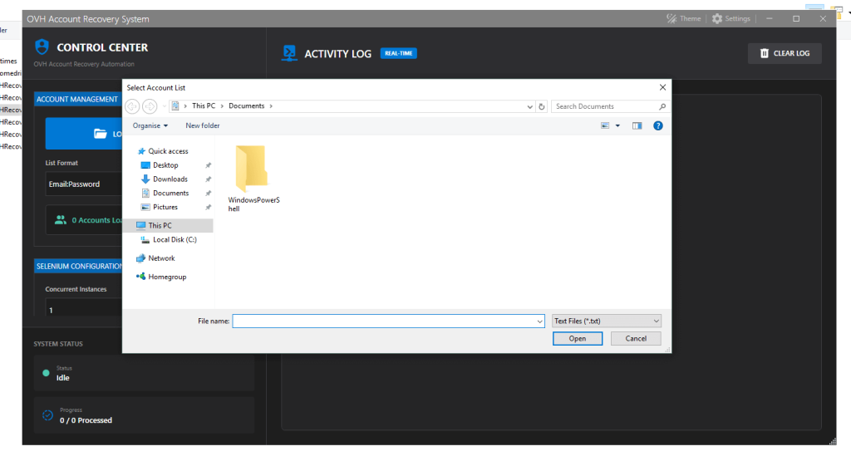Screen dimensions: 851x466
Task: Toggle the preview pane icon
Action: pos(637,125)
